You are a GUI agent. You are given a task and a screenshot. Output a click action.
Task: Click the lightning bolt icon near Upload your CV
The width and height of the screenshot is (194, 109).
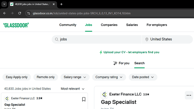(101, 52)
